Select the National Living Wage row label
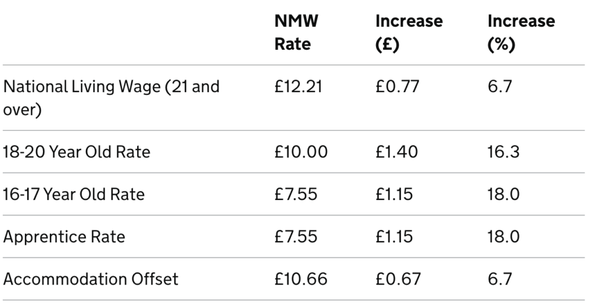 tap(110, 97)
